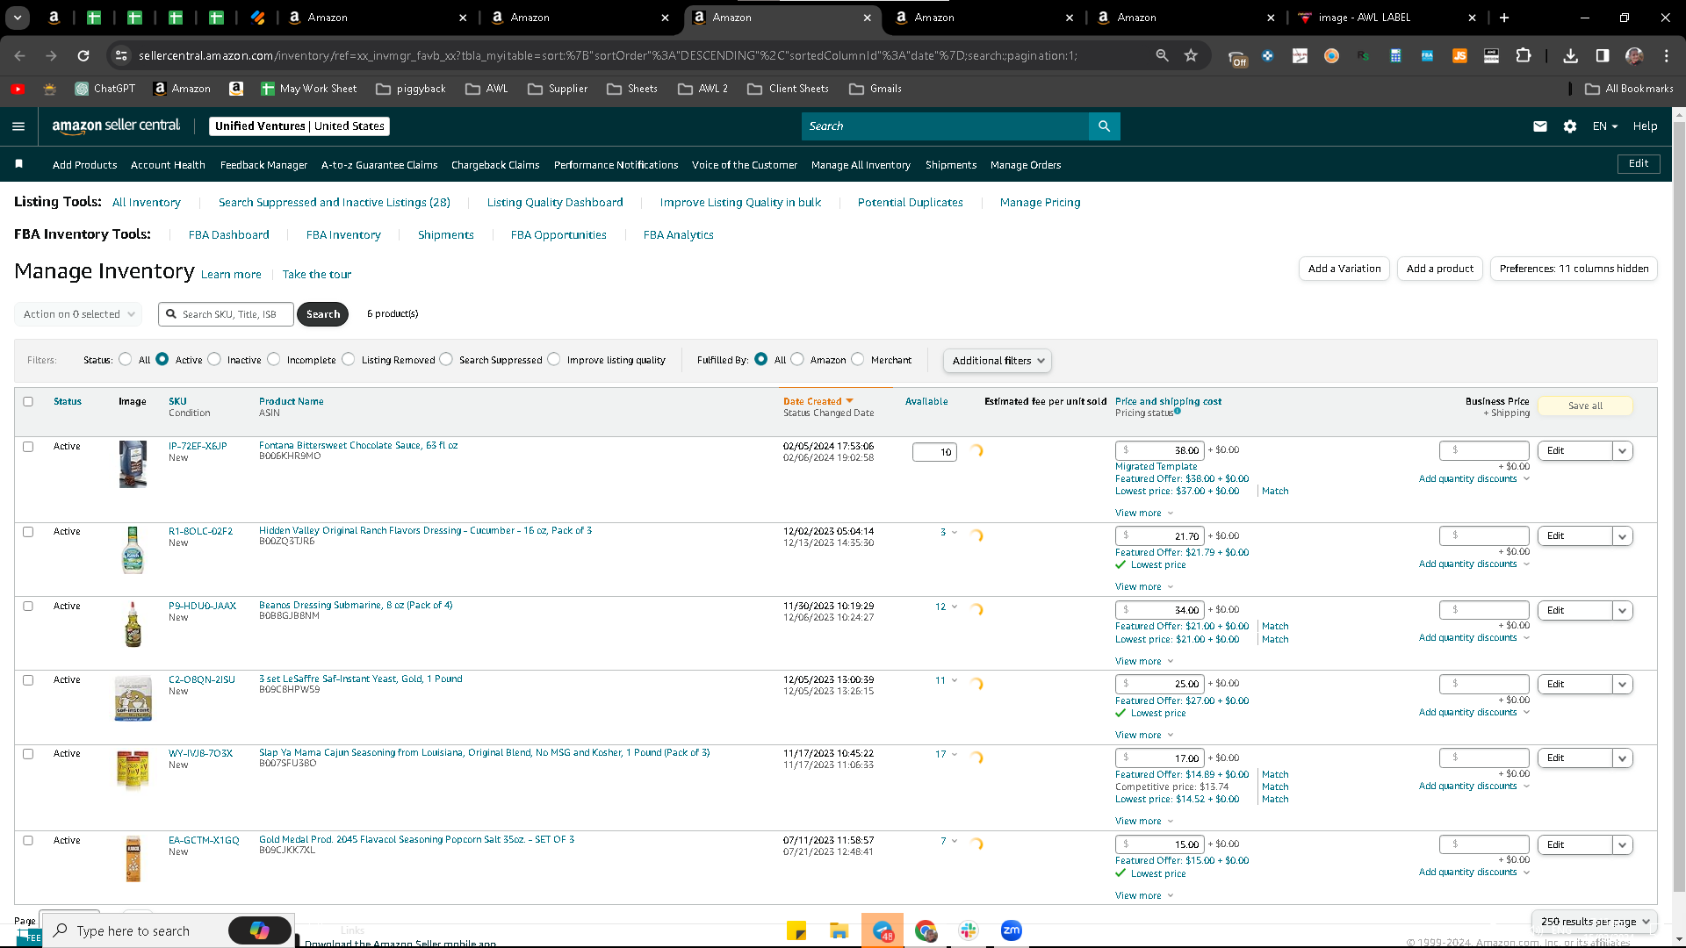Viewport: 1686px width, 948px height.
Task: Bookmark this page with the star icon
Action: [x=1191, y=55]
